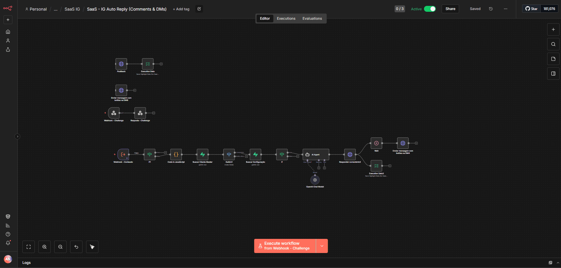Click the tidy up nodes broom icon
The height and width of the screenshot is (268, 561).
coord(92,247)
